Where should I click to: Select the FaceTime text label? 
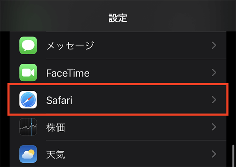[68, 73]
